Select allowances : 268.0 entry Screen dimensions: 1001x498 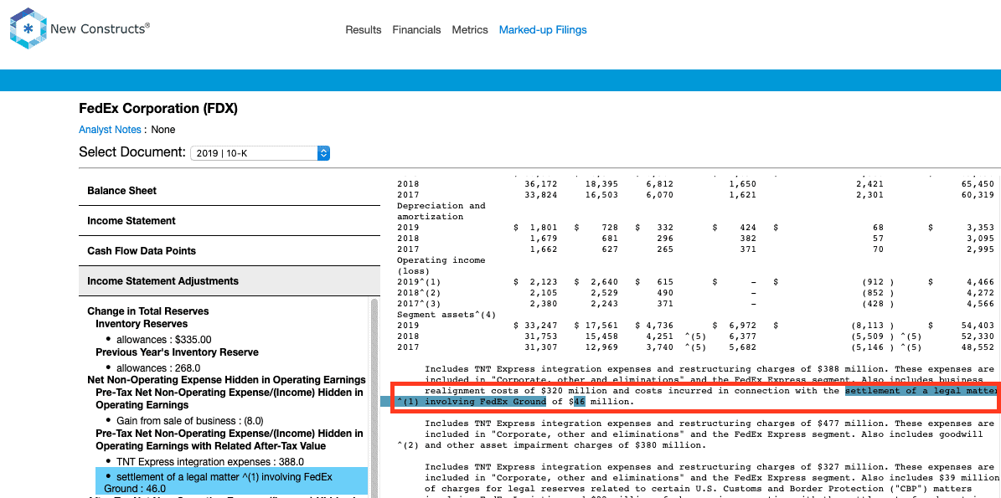pos(158,368)
